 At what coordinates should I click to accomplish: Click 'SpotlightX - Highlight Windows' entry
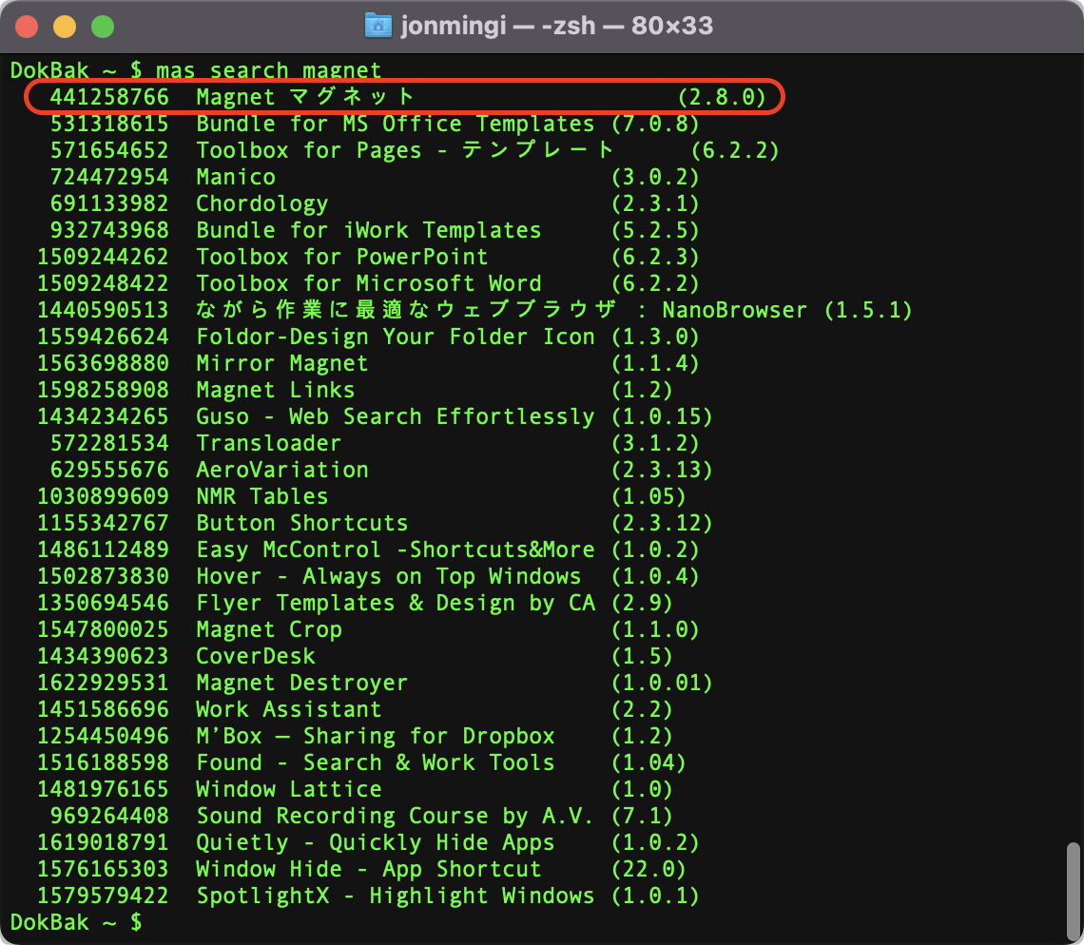coord(396,896)
